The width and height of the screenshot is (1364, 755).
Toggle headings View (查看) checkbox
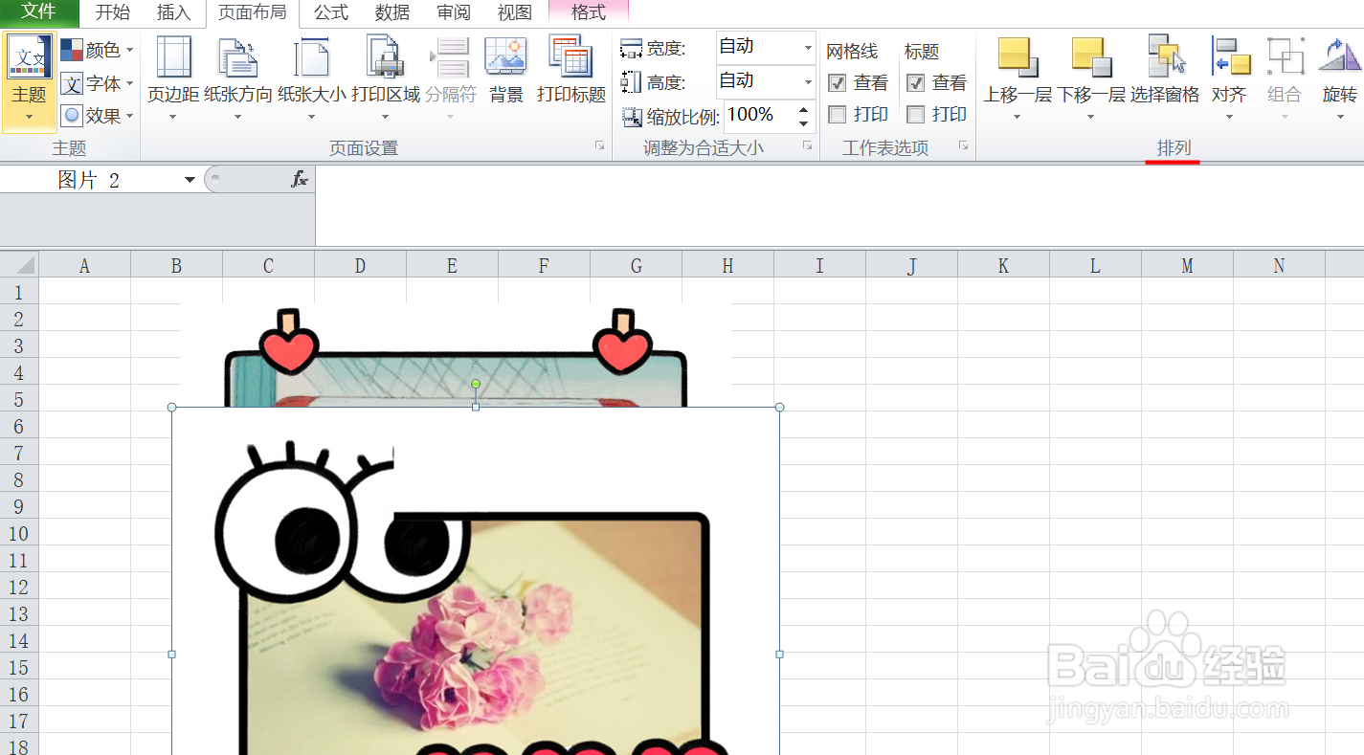[x=916, y=83]
